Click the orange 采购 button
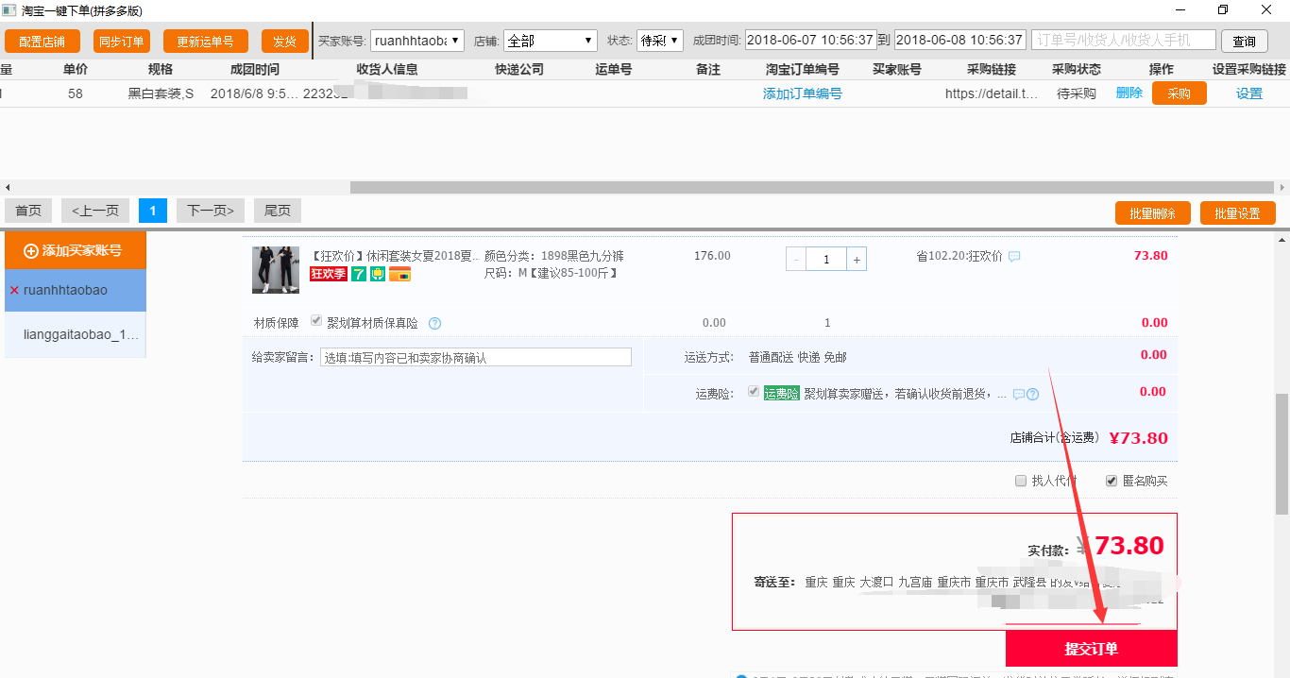The height and width of the screenshot is (678, 1290). (1180, 93)
